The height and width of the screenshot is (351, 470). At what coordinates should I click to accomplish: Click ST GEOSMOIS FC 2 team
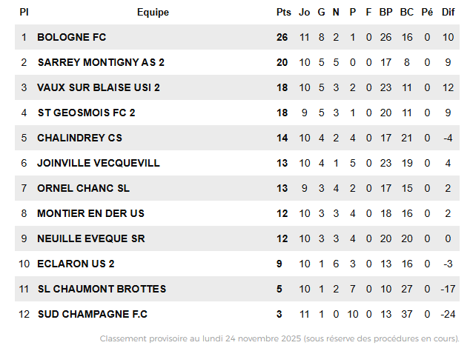[x=86, y=113]
